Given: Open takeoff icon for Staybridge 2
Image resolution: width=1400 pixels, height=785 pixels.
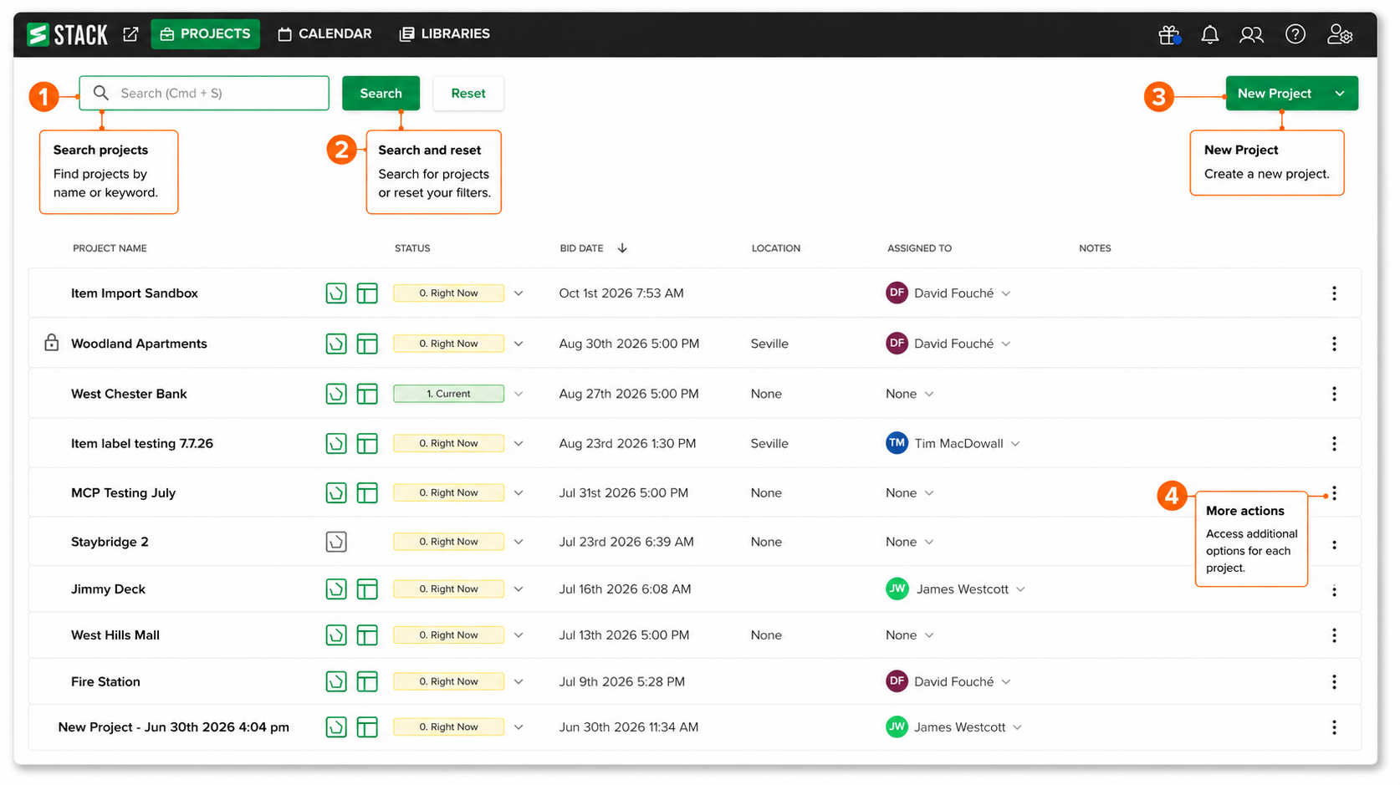Looking at the screenshot, I should [x=336, y=542].
